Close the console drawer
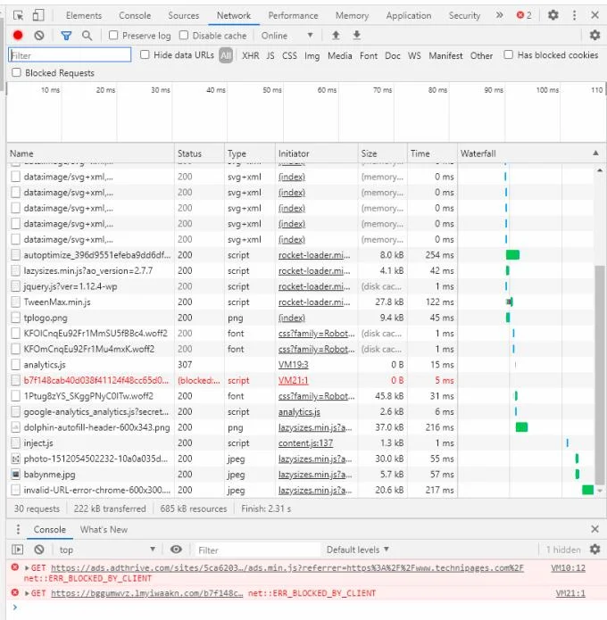Image resolution: width=607 pixels, height=620 pixels. pos(595,529)
